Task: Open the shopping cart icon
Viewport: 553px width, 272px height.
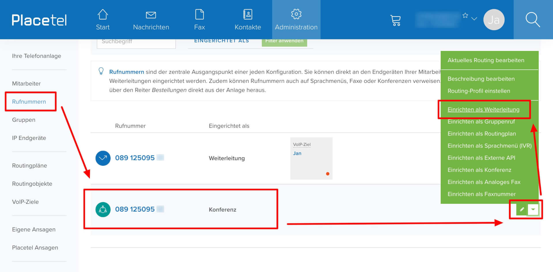Action: tap(395, 20)
